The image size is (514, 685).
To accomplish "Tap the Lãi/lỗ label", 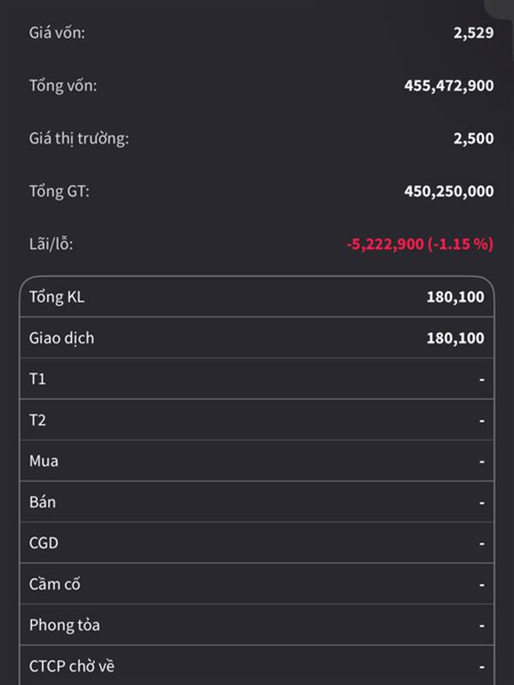I will tap(51, 244).
